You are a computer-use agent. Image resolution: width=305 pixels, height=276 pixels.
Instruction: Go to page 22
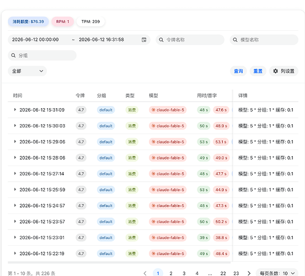click(223, 273)
